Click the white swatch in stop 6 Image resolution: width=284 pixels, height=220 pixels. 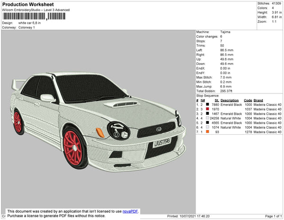(x=207, y=127)
